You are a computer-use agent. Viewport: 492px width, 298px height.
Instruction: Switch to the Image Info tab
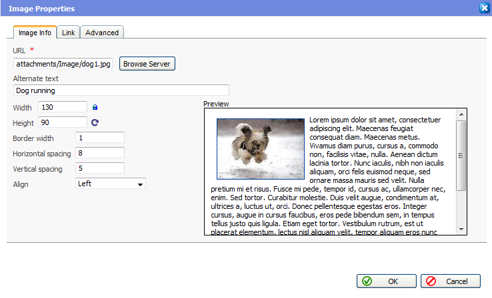pos(35,33)
